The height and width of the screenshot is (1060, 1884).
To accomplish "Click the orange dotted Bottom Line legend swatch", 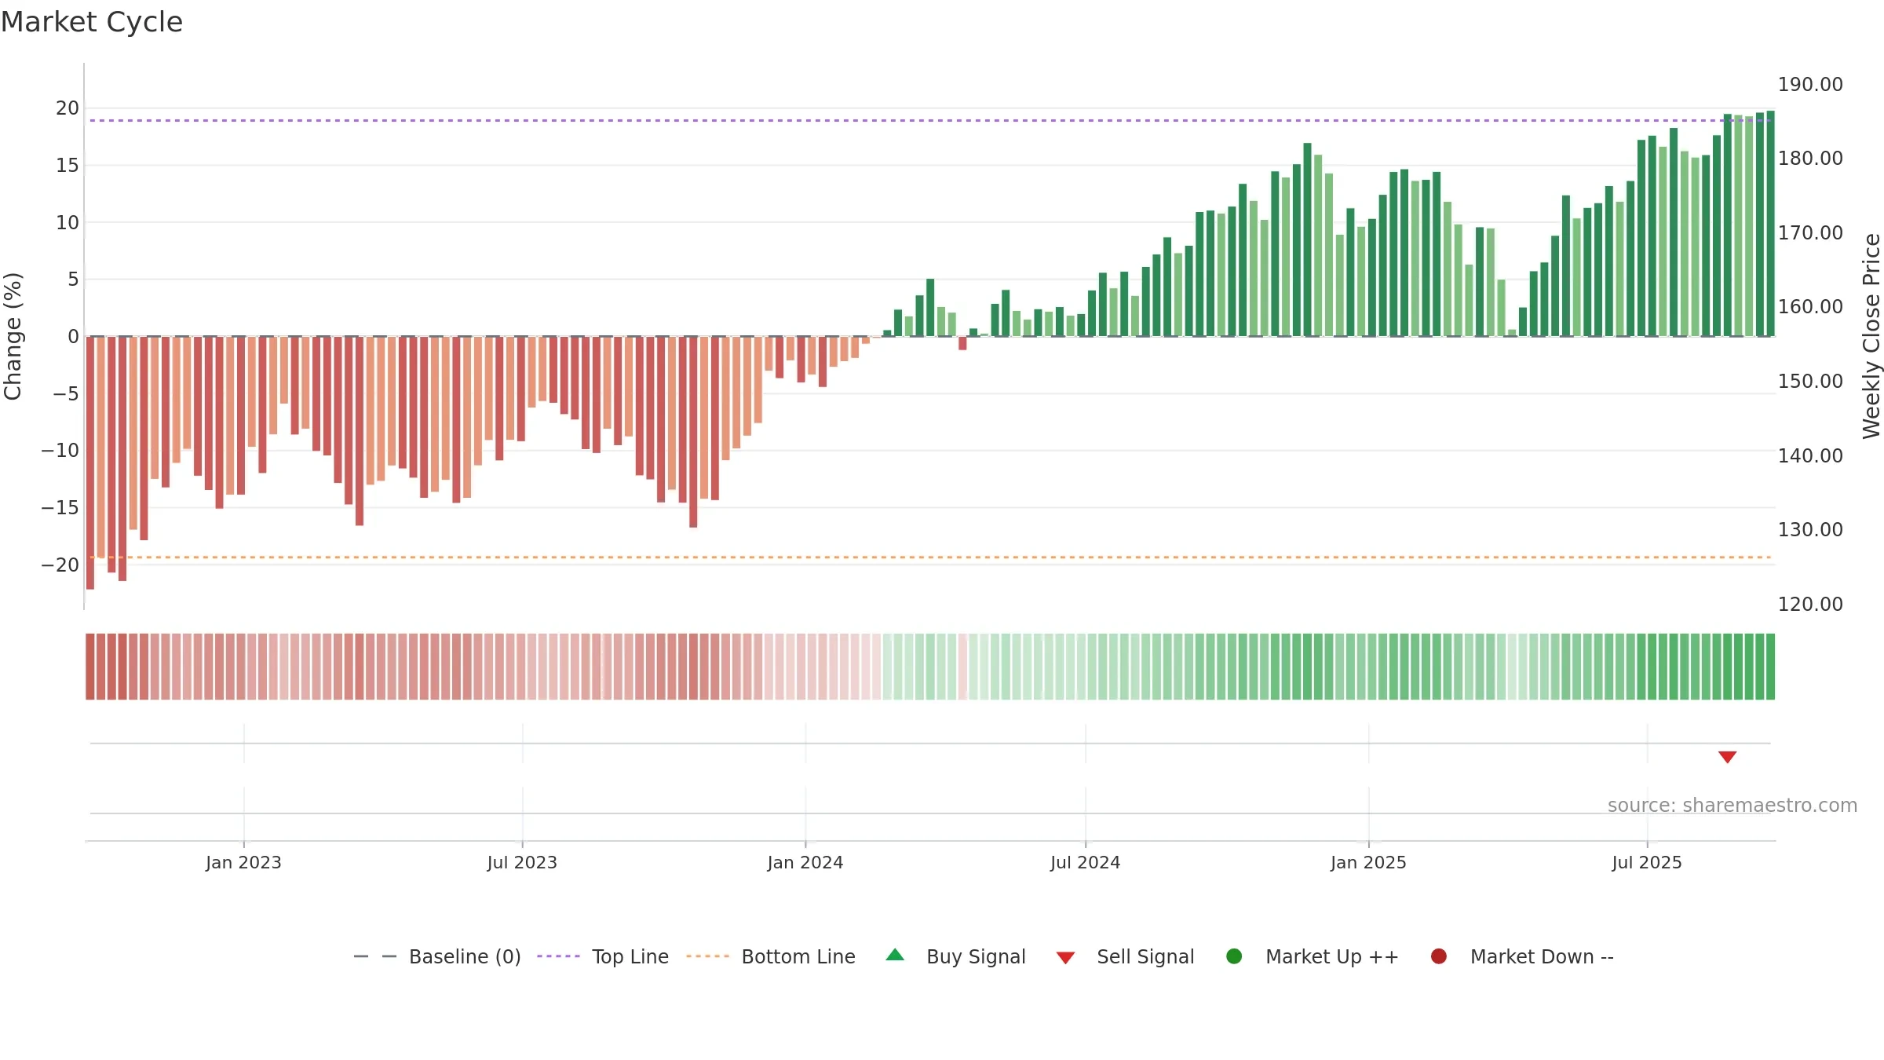I will point(707,956).
